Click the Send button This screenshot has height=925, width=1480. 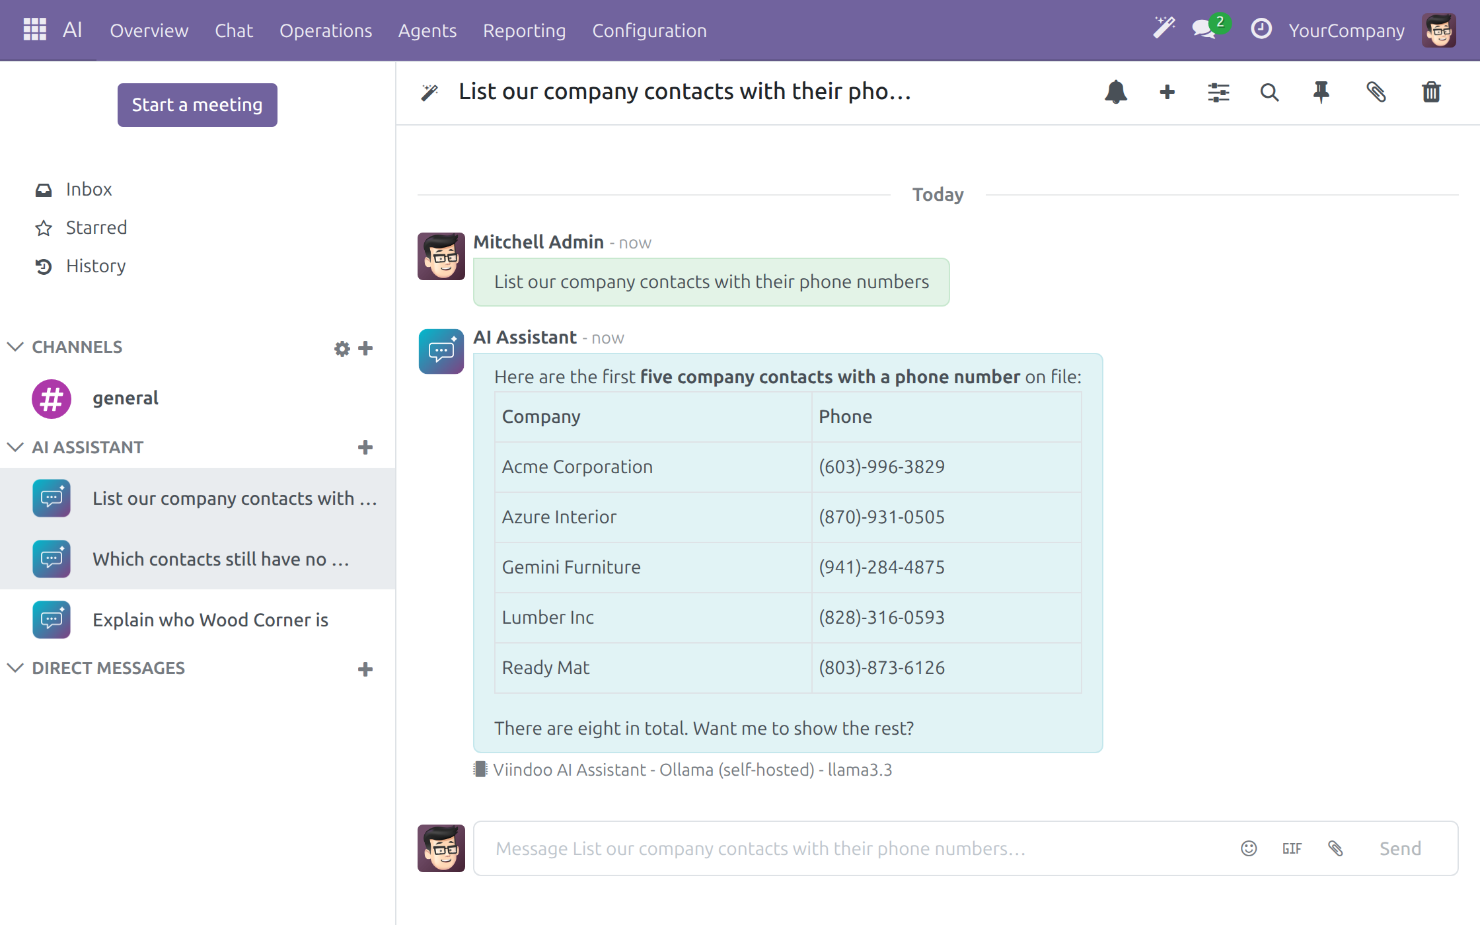click(1400, 848)
